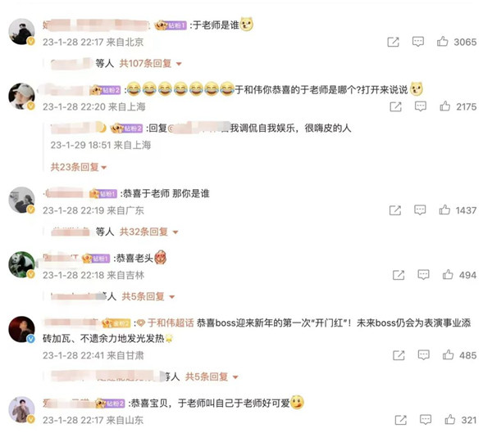Share the 于老师是谁 comment

(393, 42)
